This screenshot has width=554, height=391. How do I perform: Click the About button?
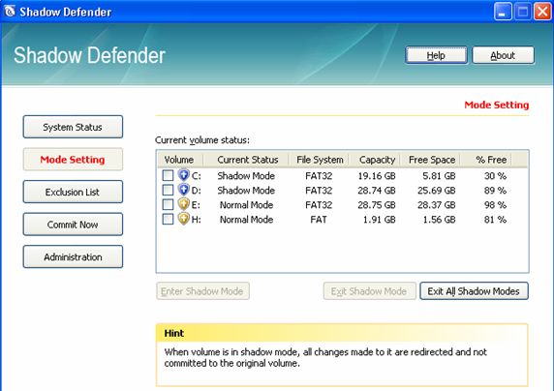(503, 55)
